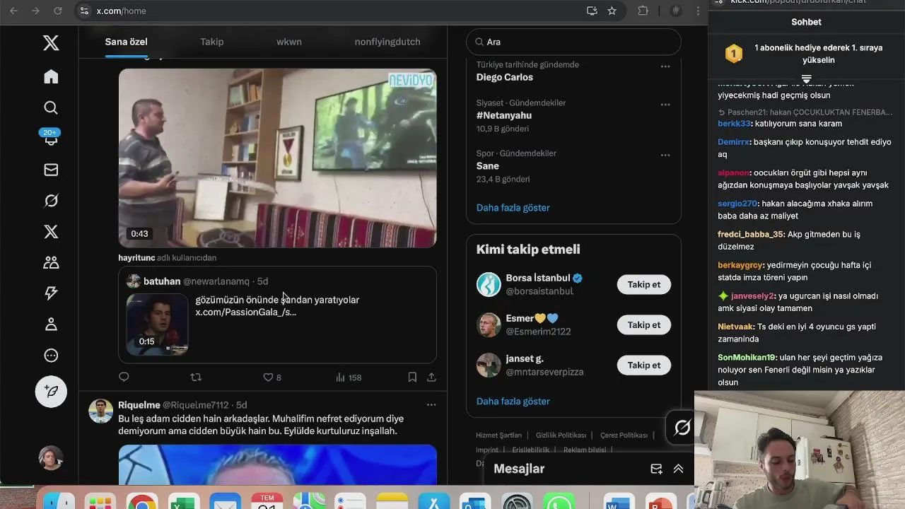The image size is (905, 509).
Task: Open the Chrome three-dot menu
Action: pyautogui.click(x=698, y=11)
